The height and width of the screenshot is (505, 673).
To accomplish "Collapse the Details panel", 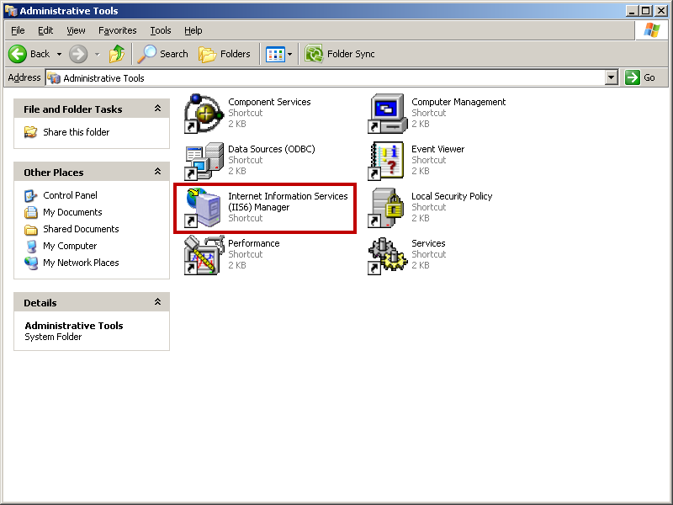I will tap(157, 302).
